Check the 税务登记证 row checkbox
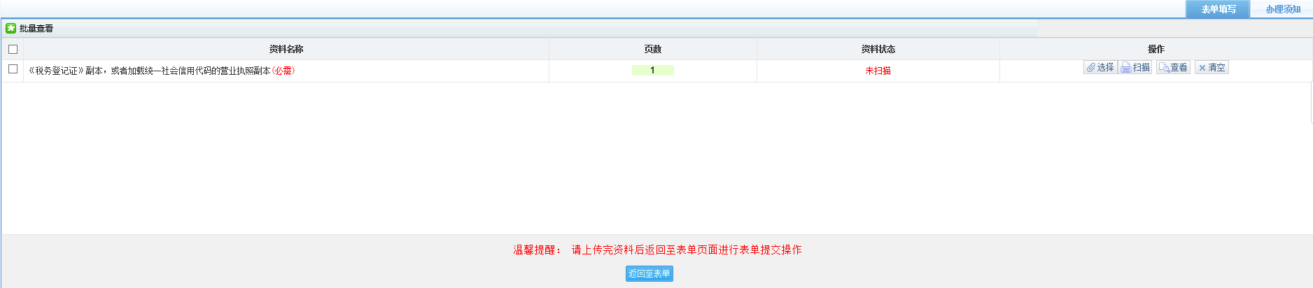The image size is (1313, 288). coord(13,69)
